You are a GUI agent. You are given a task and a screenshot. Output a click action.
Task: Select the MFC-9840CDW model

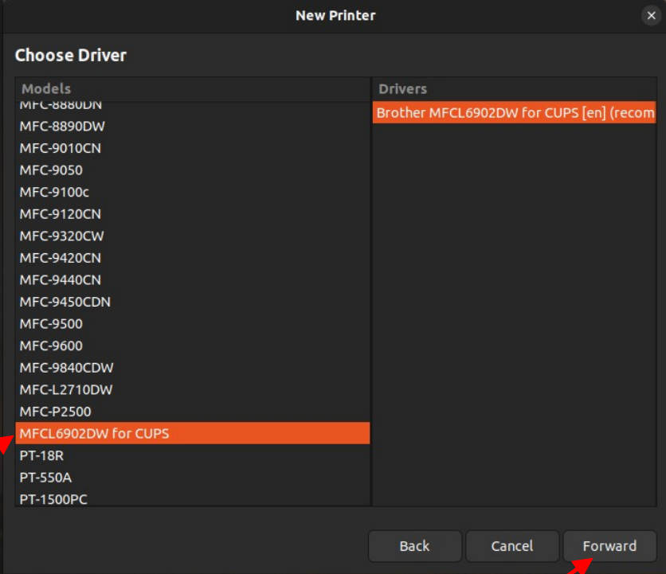[x=67, y=368]
